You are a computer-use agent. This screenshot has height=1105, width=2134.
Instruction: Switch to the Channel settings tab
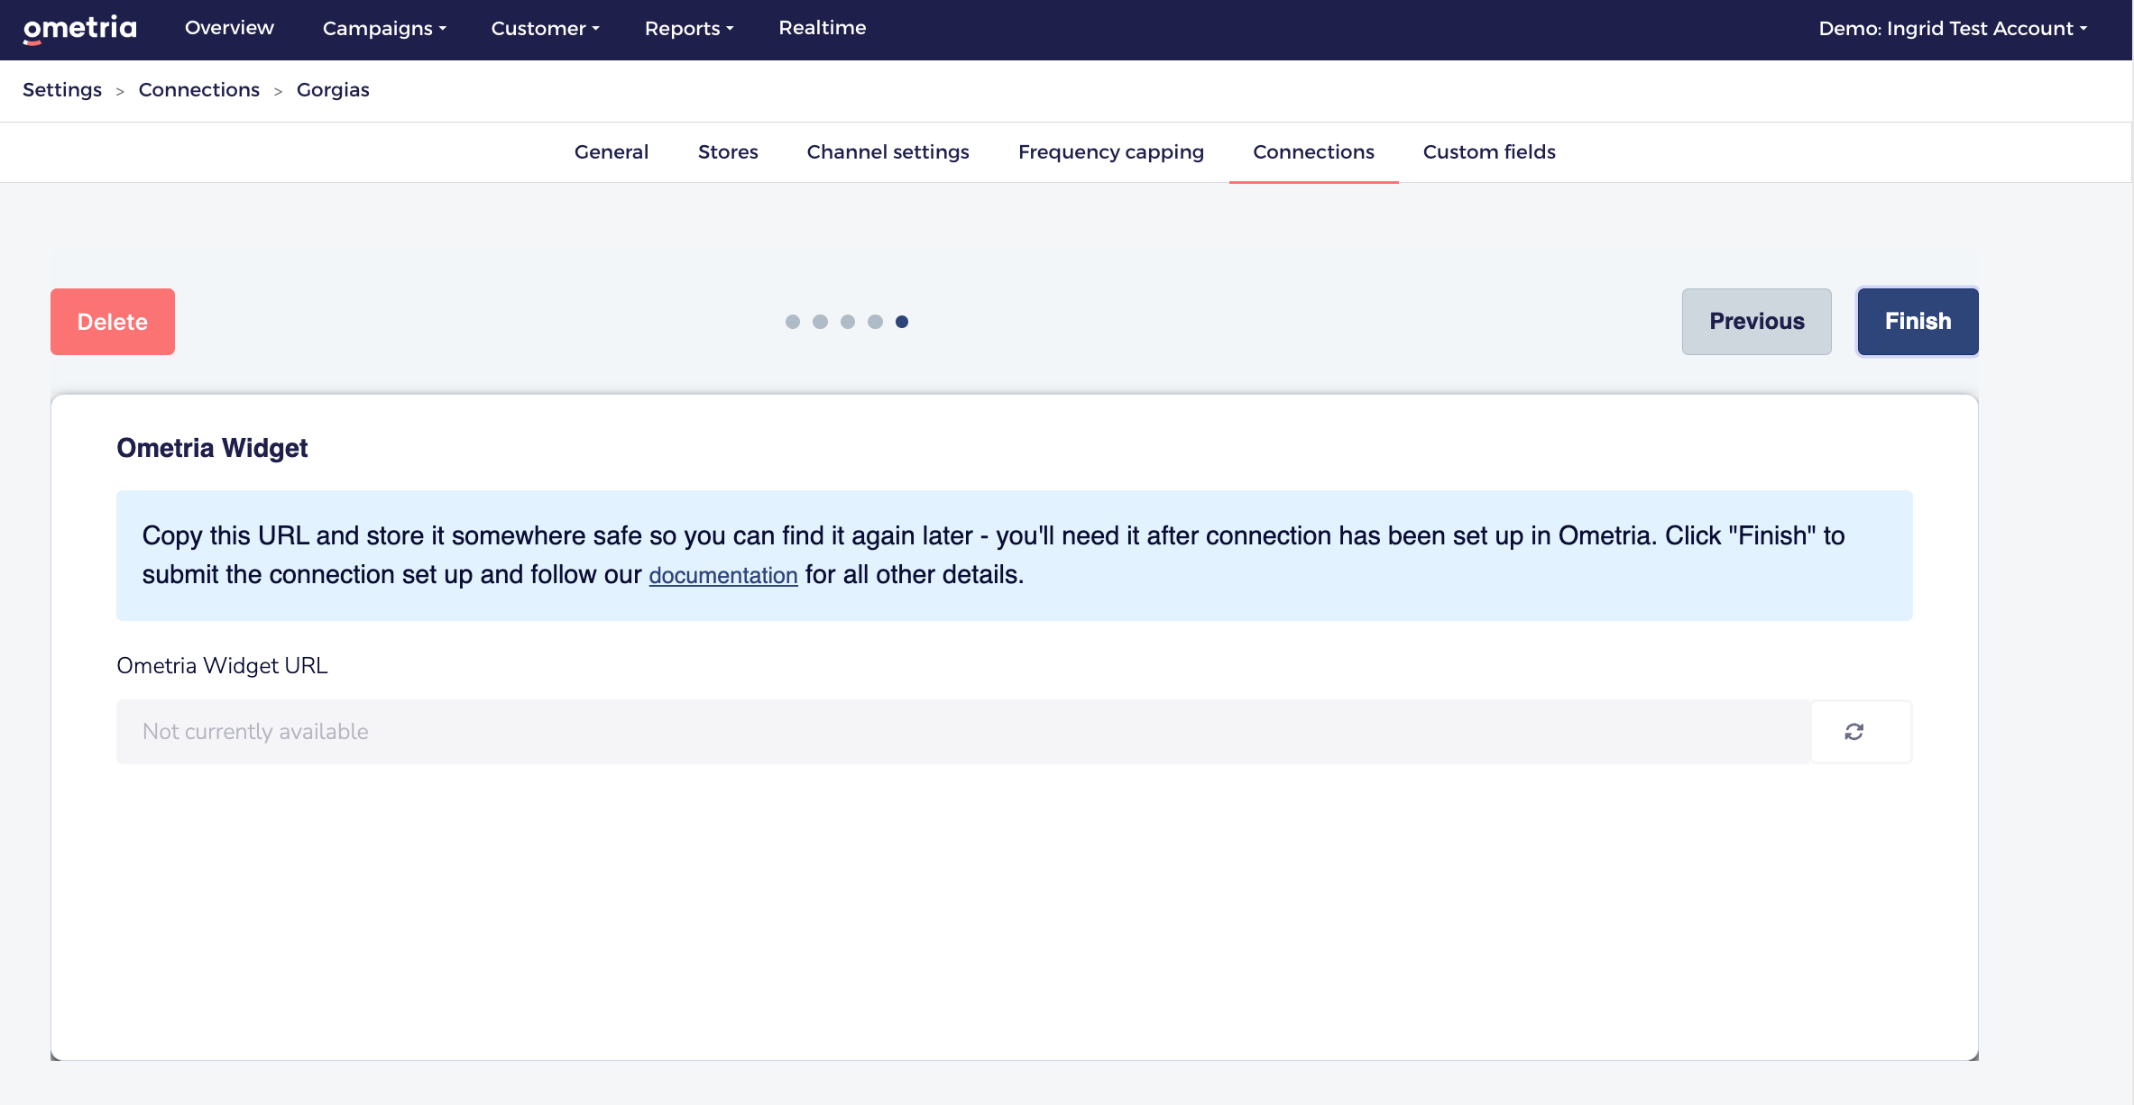pos(888,151)
